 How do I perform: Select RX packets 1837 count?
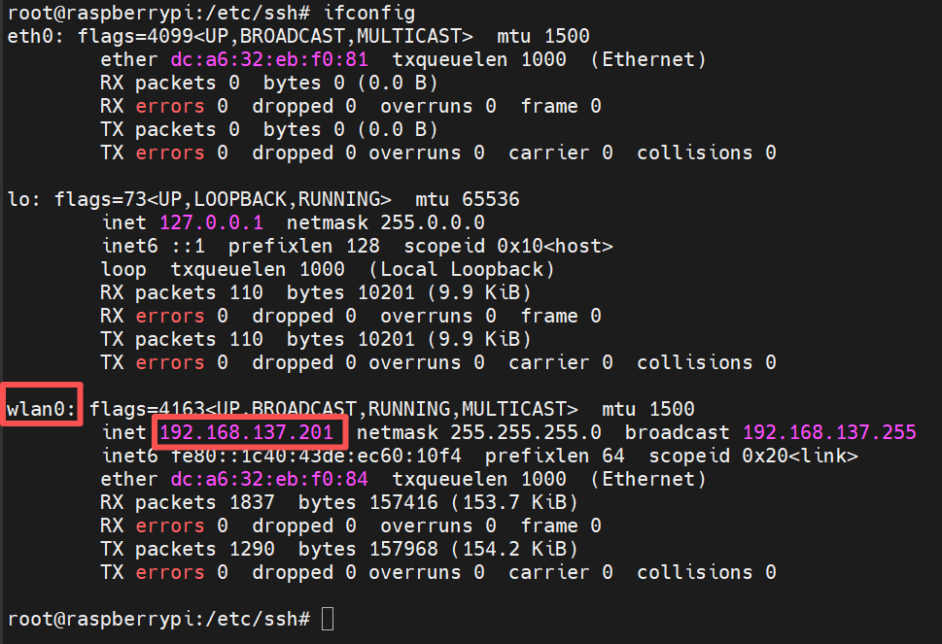tap(252, 502)
